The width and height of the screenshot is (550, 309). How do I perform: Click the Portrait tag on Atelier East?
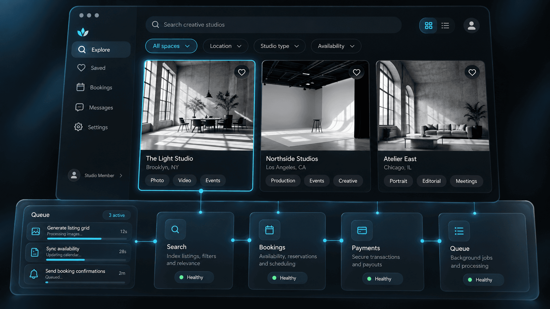tap(398, 181)
